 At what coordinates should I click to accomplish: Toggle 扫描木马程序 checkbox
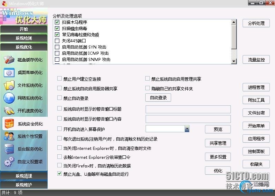(x=57, y=22)
